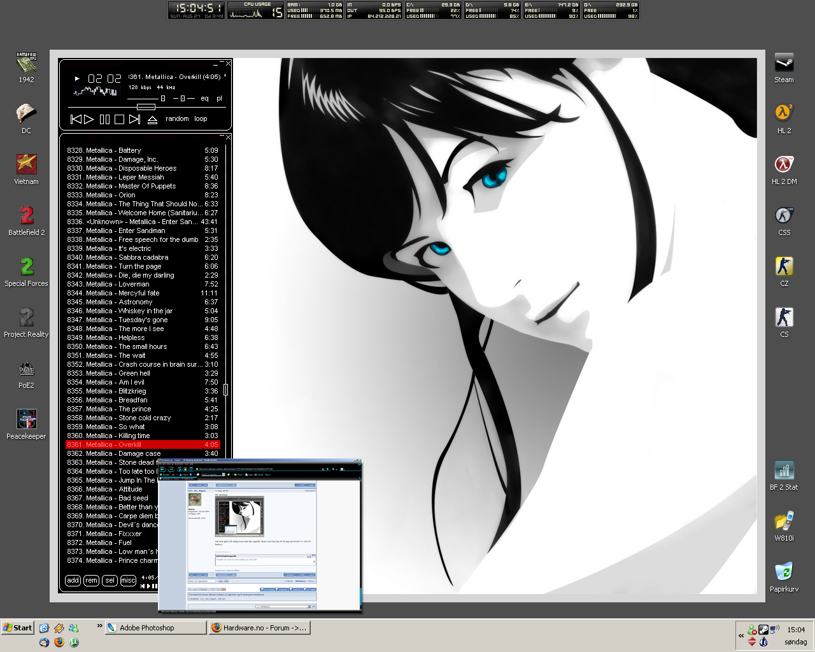Screen dimensions: 815x652
Task: Click the Steam icon in system tray
Action: click(763, 630)
